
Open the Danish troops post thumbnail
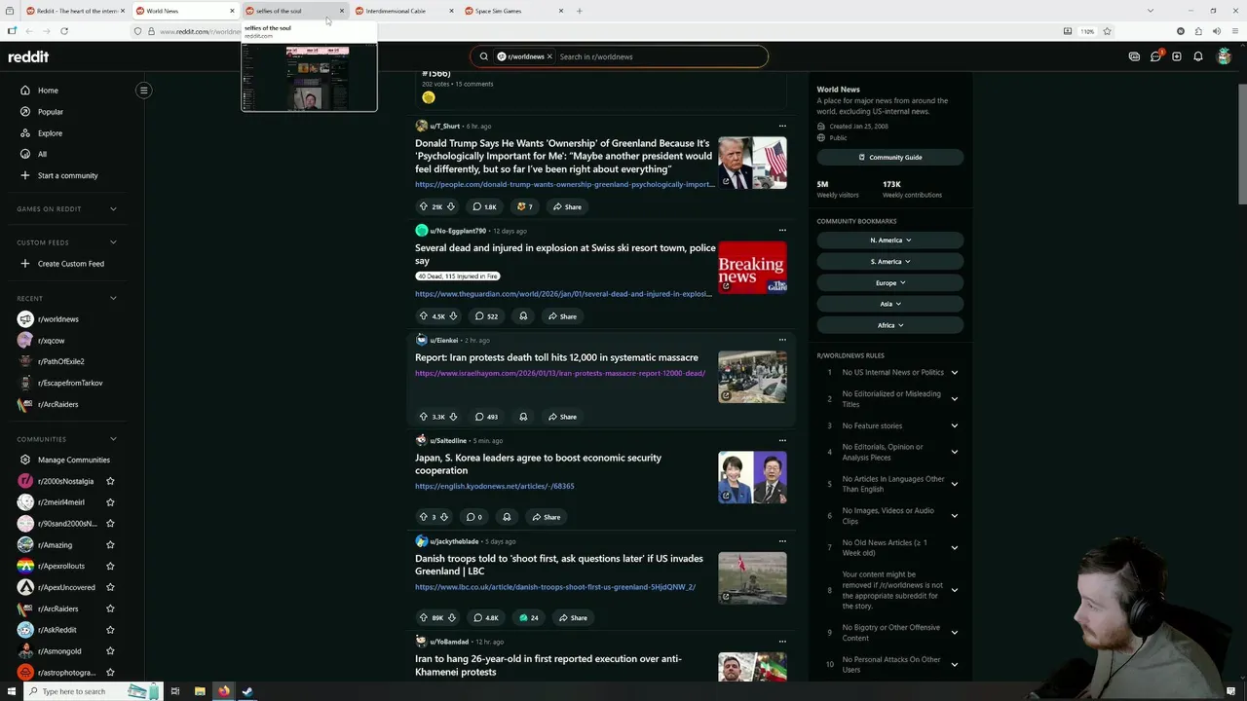752,578
